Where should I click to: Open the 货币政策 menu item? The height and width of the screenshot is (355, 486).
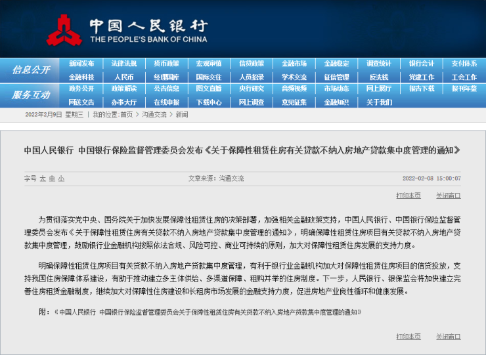click(x=166, y=64)
